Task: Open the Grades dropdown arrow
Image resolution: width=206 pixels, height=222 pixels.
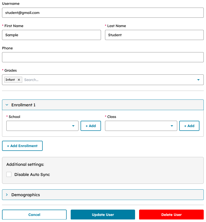Action: pos(198,80)
